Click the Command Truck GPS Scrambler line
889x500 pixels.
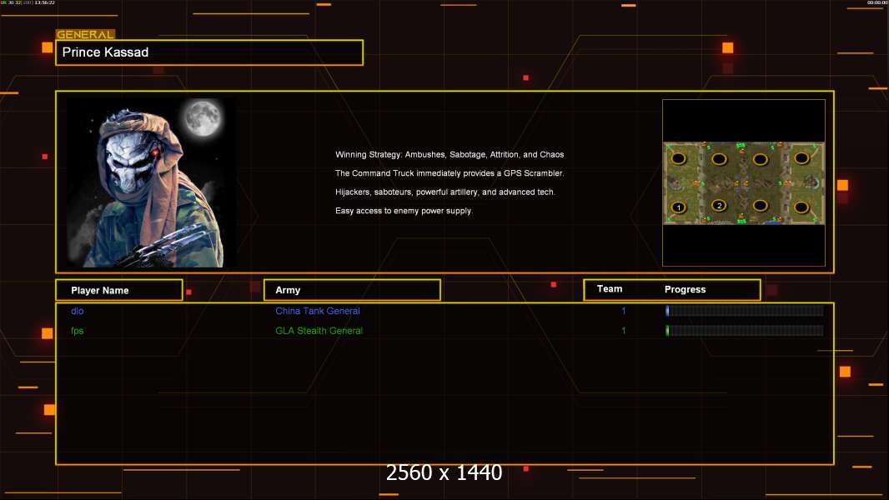pos(450,173)
